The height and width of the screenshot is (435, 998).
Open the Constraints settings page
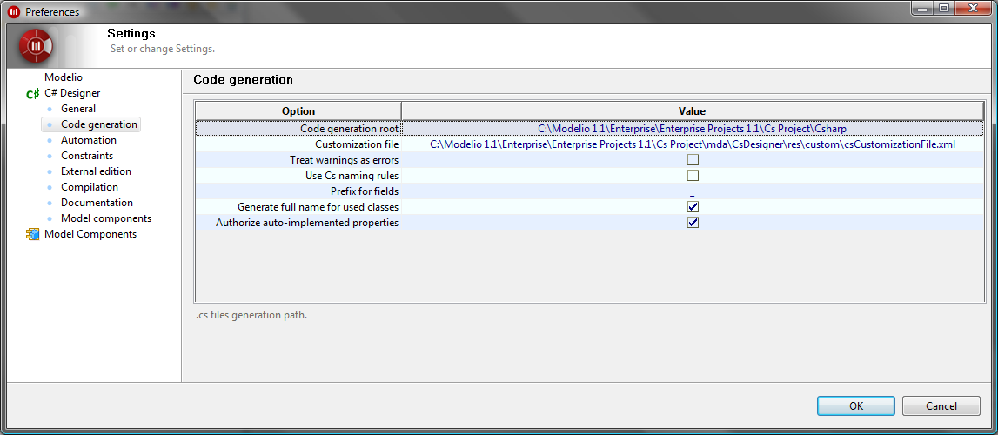pos(87,156)
